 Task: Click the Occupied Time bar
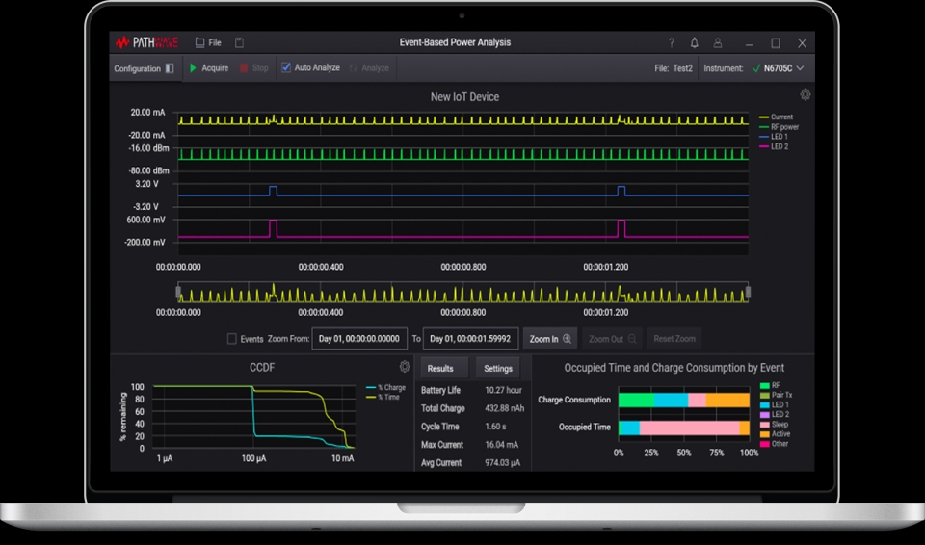click(x=684, y=428)
